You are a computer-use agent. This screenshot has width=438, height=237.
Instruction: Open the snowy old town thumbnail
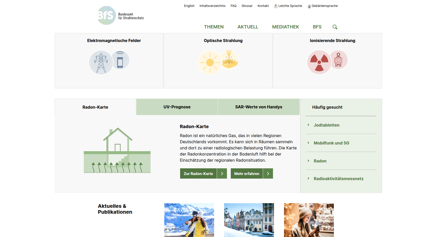point(249,220)
